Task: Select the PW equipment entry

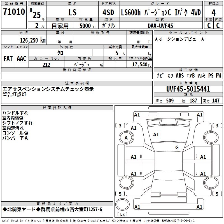Action: pyautogui.click(x=218, y=75)
